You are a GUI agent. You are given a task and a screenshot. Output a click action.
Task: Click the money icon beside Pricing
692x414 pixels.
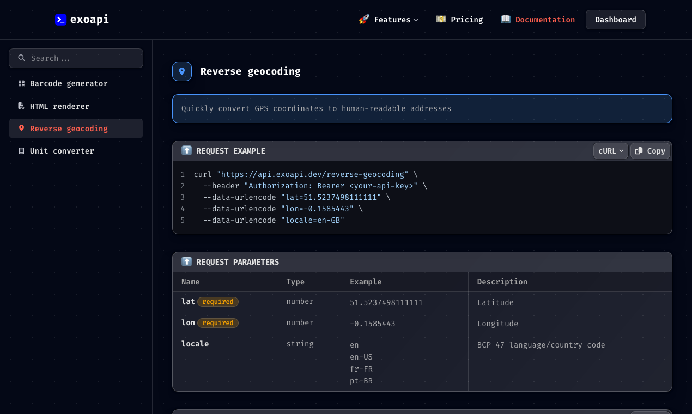tap(441, 19)
